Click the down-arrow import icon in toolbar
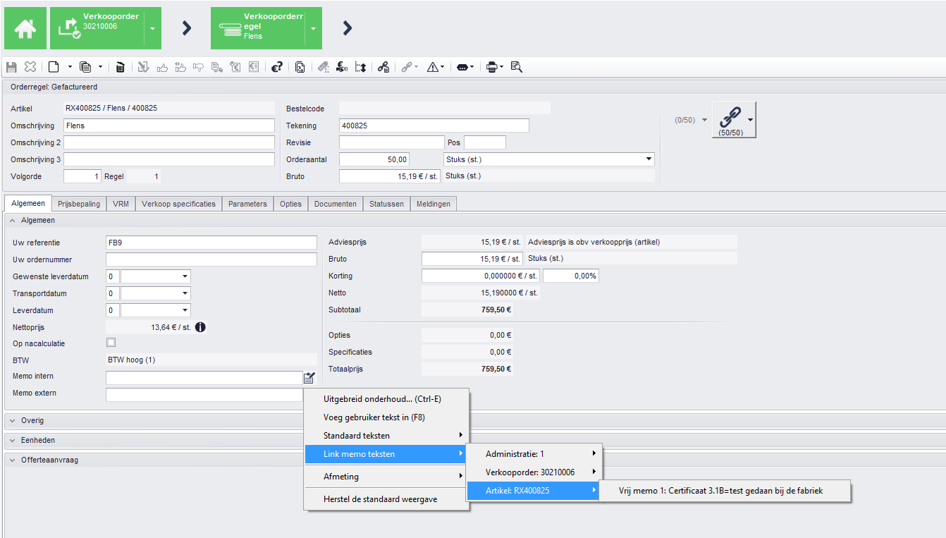Image resolution: width=946 pixels, height=538 pixels. click(x=143, y=67)
